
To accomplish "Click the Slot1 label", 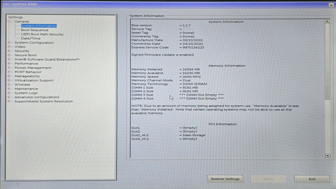I will click(x=136, y=128).
